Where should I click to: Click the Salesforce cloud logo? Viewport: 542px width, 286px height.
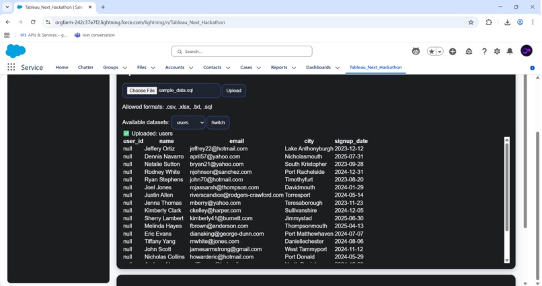pyautogui.click(x=15, y=51)
